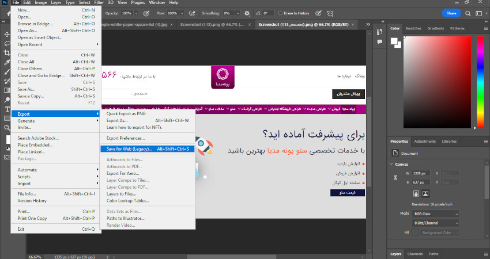The width and height of the screenshot is (490, 259).
Task: Switch to Screenshot (113).png document tab
Action: [212, 24]
